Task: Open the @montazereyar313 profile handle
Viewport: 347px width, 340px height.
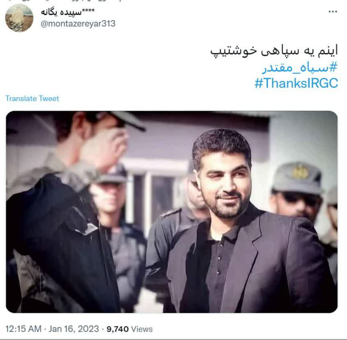Action: click(78, 24)
